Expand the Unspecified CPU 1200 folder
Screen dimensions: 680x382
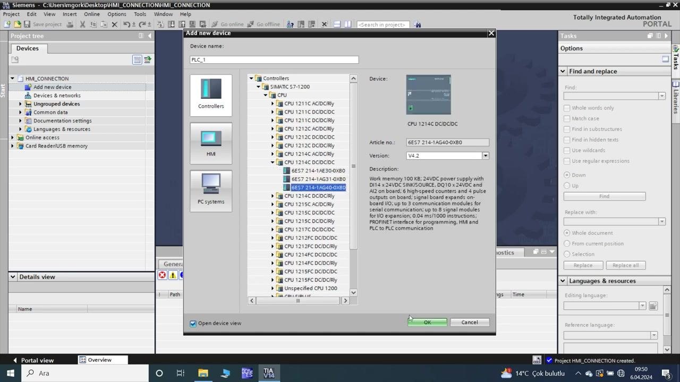(273, 288)
